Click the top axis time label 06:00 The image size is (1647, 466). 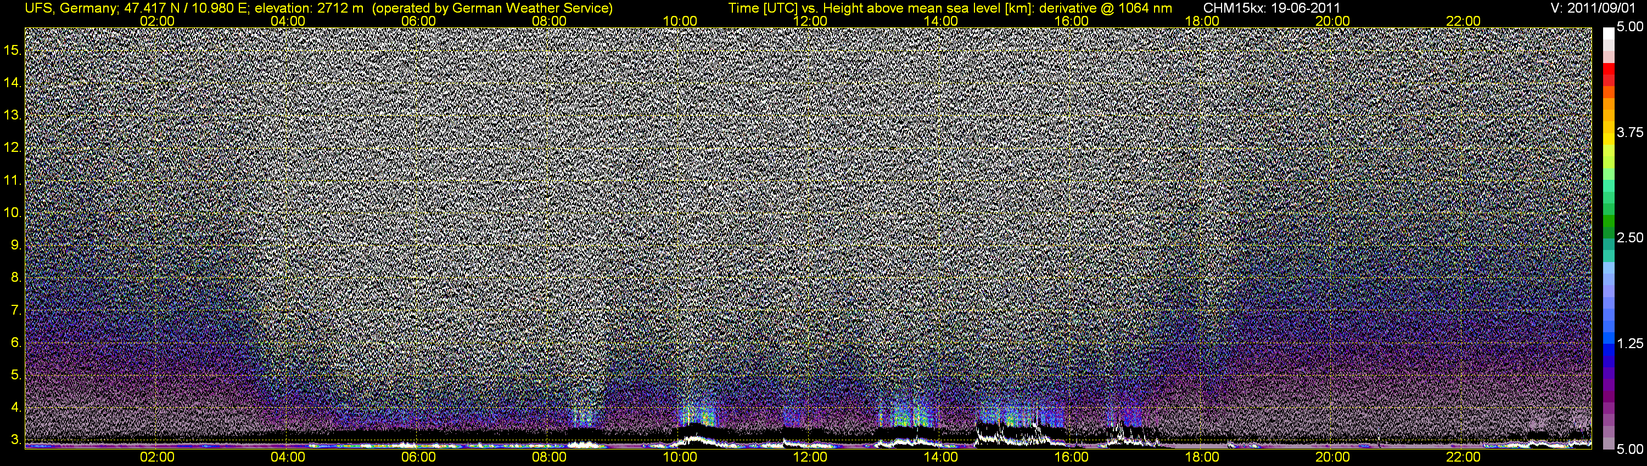418,21
